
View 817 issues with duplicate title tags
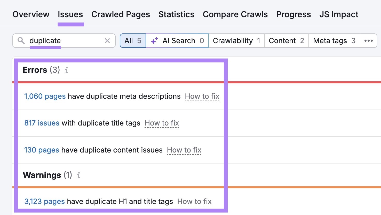tap(42, 123)
